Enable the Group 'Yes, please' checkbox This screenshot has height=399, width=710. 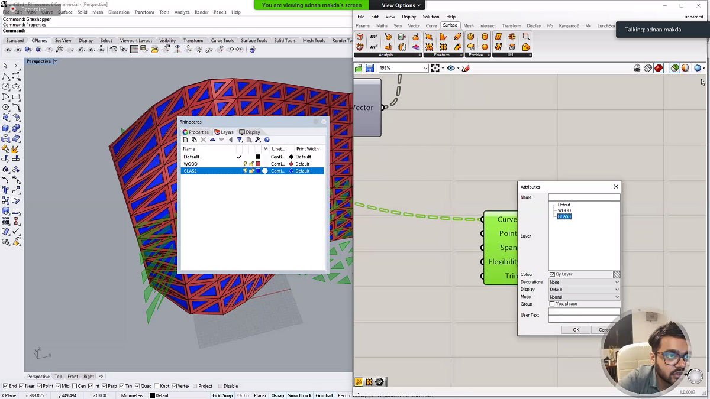(552, 304)
